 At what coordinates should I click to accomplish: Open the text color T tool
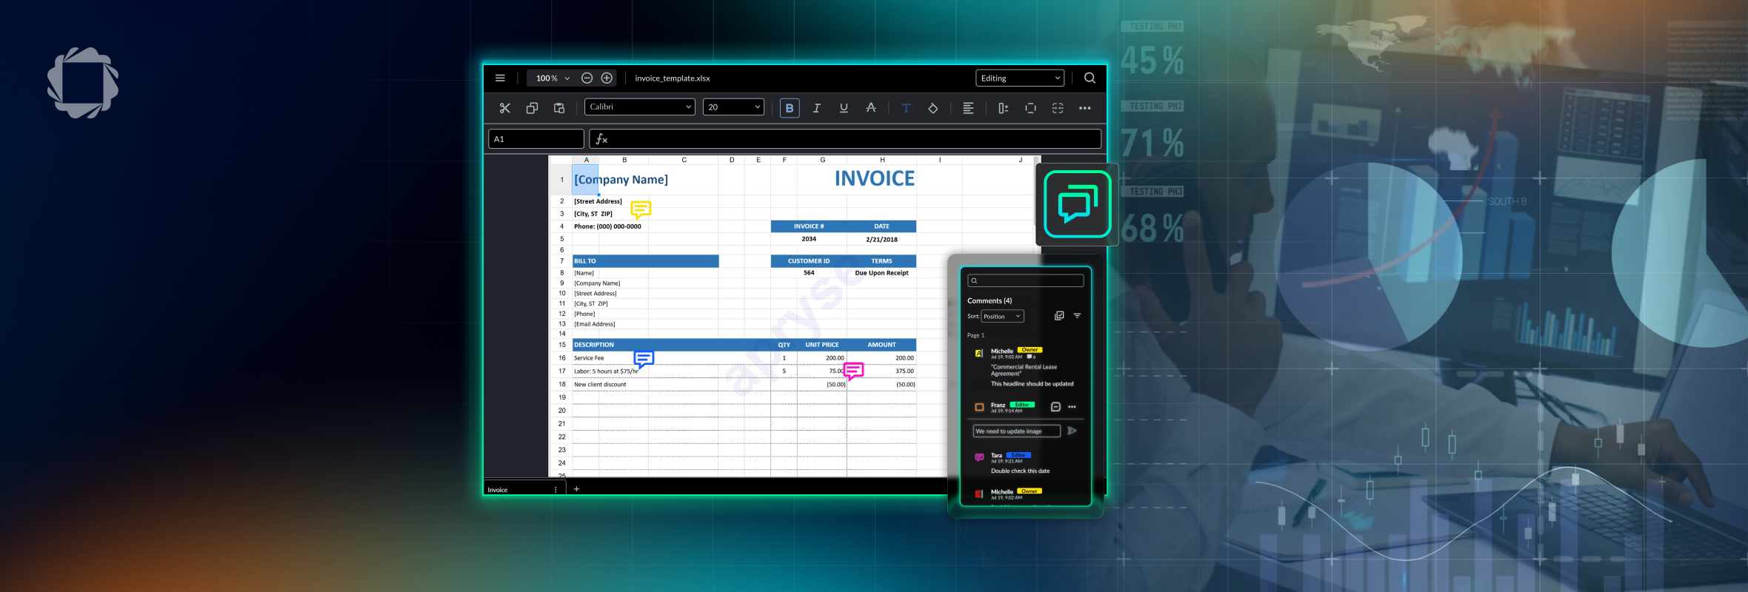[906, 108]
